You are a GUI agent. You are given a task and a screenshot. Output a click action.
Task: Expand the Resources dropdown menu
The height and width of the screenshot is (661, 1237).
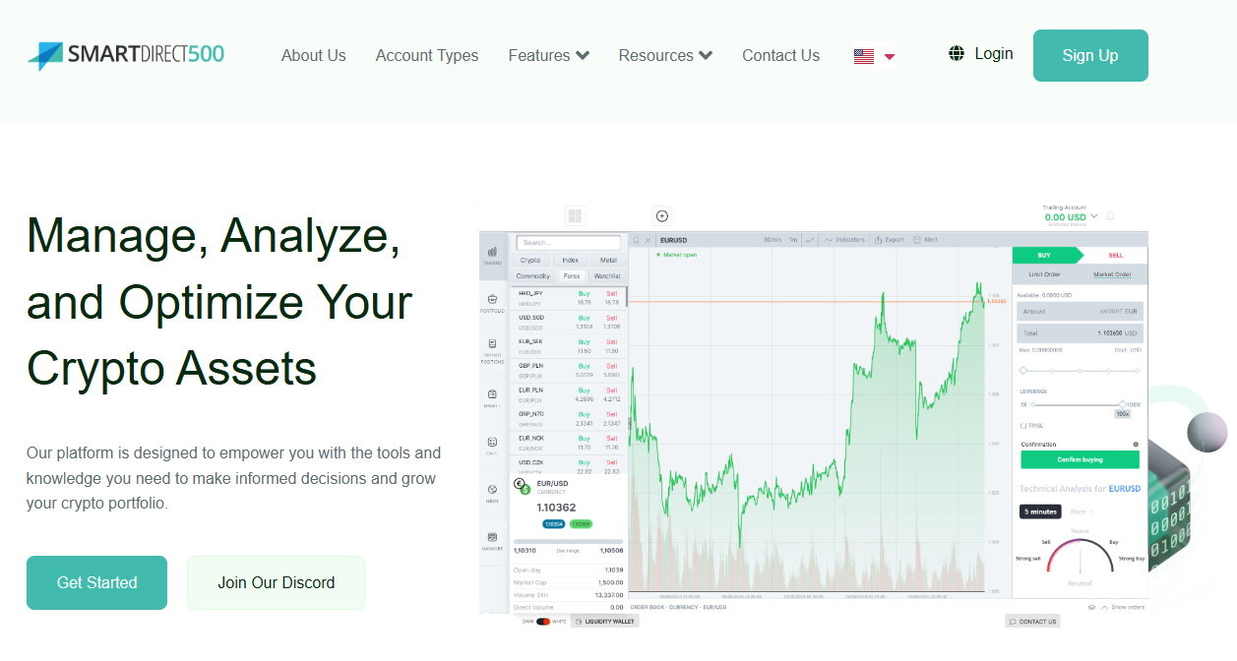[x=665, y=55]
